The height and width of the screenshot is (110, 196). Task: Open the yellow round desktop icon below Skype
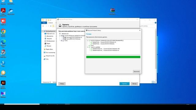pos(3,74)
